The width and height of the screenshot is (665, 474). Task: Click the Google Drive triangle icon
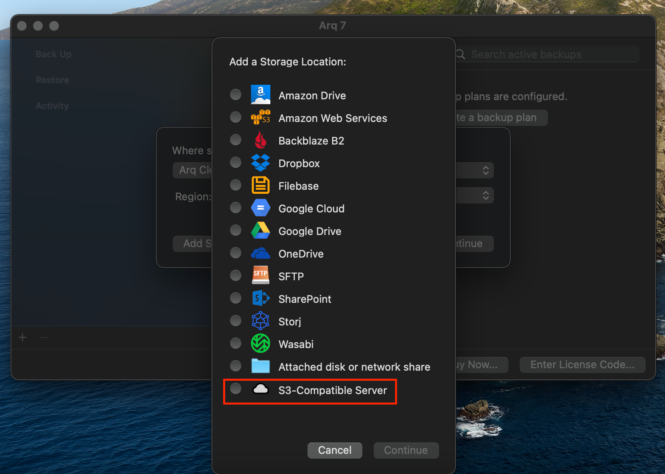point(261,231)
